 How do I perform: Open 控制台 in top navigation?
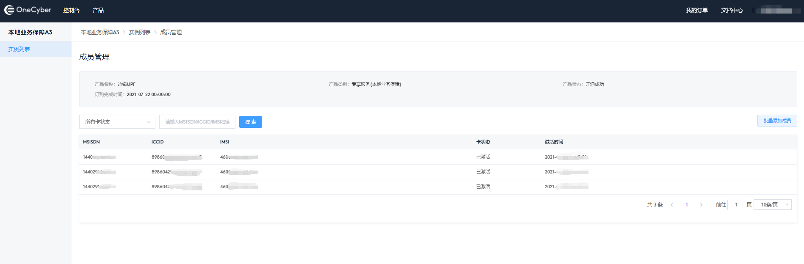[71, 10]
